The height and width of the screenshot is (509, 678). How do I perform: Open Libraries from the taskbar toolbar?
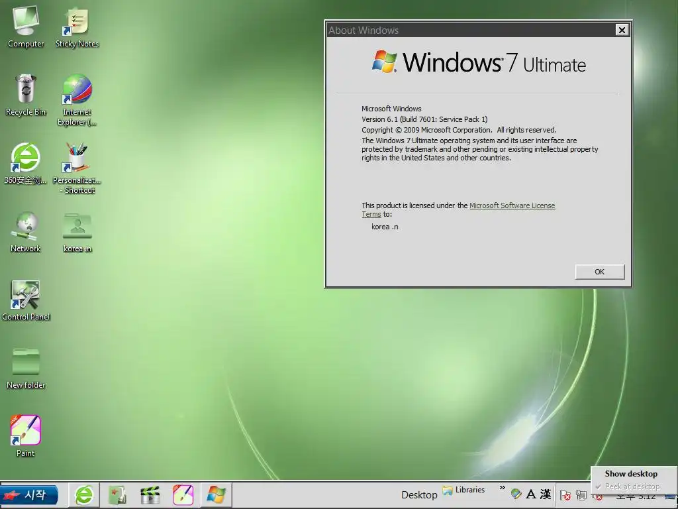(x=463, y=490)
